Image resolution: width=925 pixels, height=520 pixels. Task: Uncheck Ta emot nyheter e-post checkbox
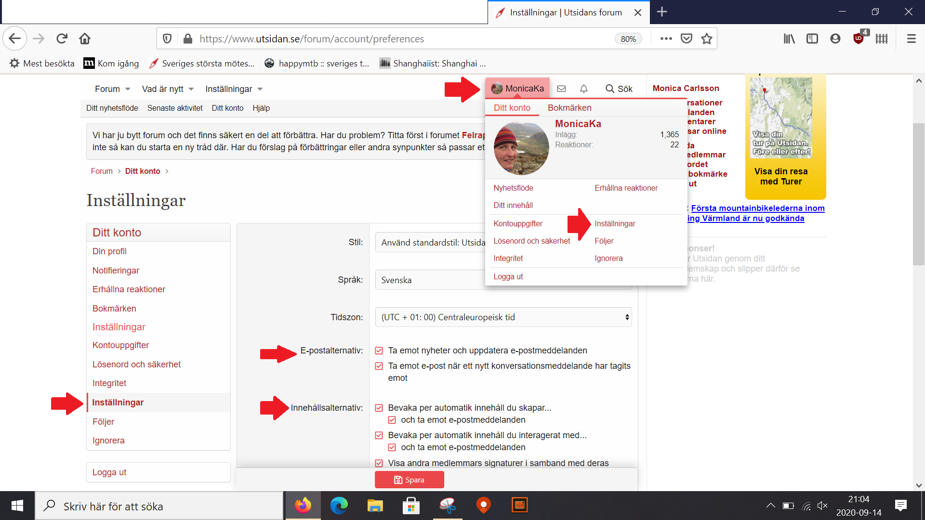pos(379,351)
